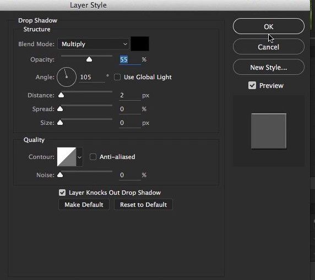Select the Spread percent field
The height and width of the screenshot is (280, 315).
point(130,109)
